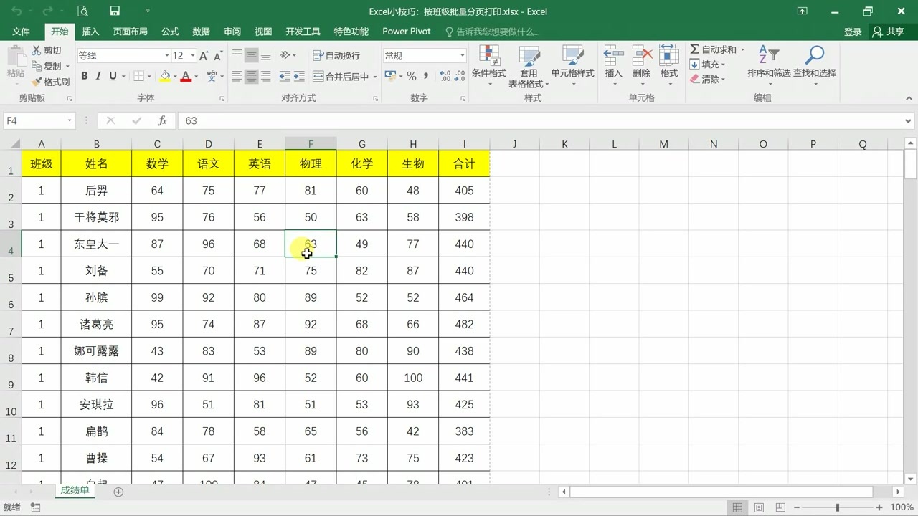Click AutoSum (自动求和) sigma button
The image size is (918, 516).
(x=713, y=49)
